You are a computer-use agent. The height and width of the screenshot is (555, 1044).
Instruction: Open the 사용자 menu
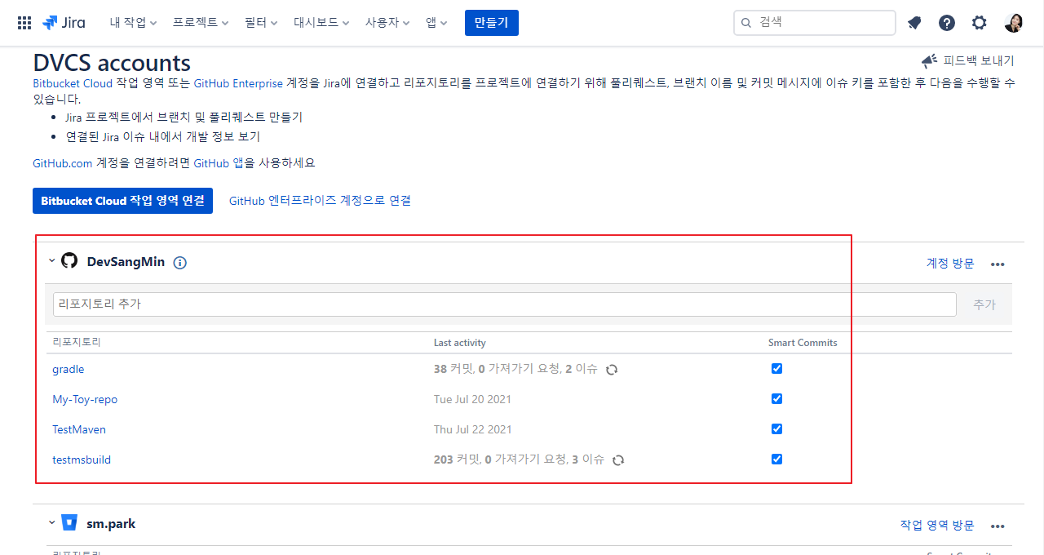point(387,23)
